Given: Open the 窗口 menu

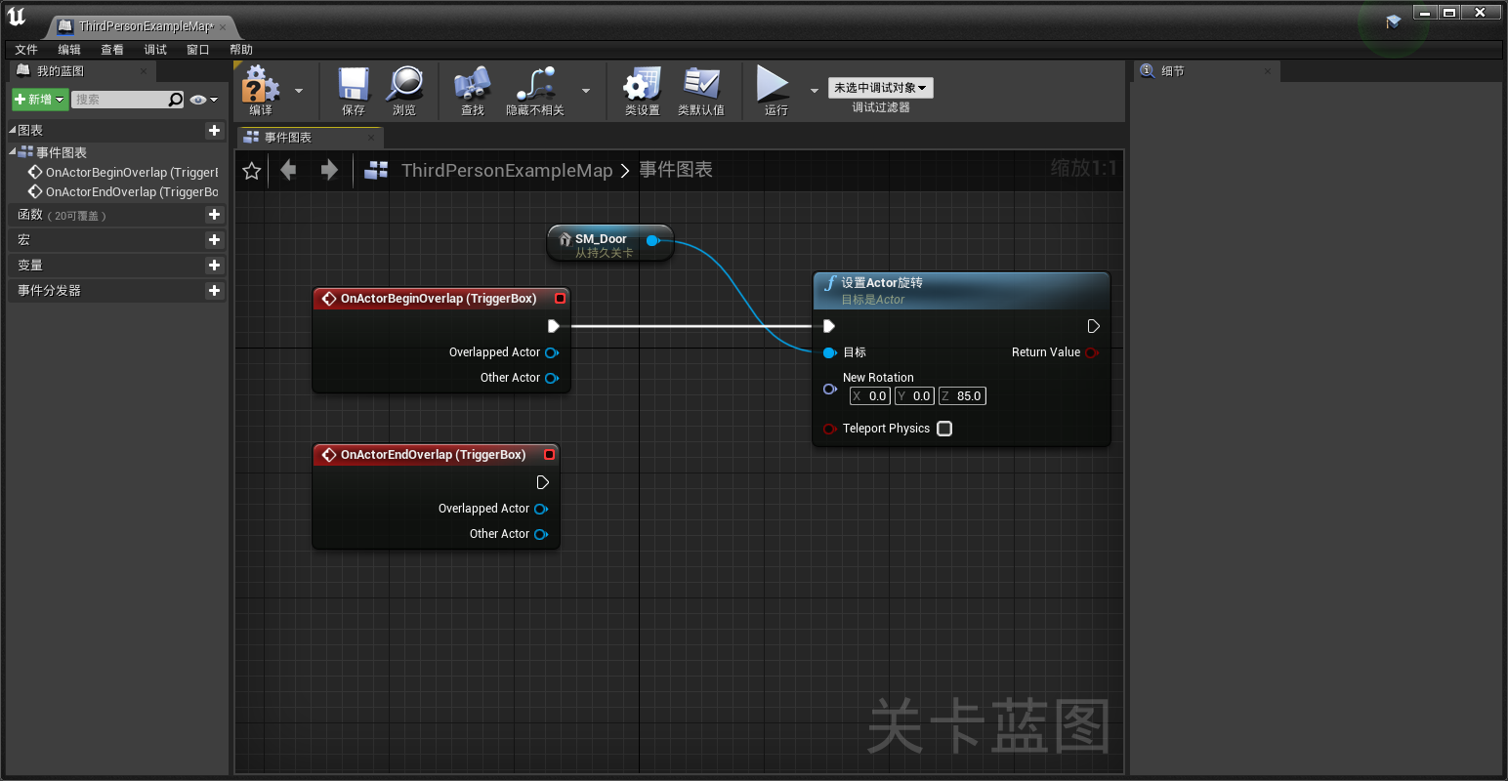Looking at the screenshot, I should (198, 50).
